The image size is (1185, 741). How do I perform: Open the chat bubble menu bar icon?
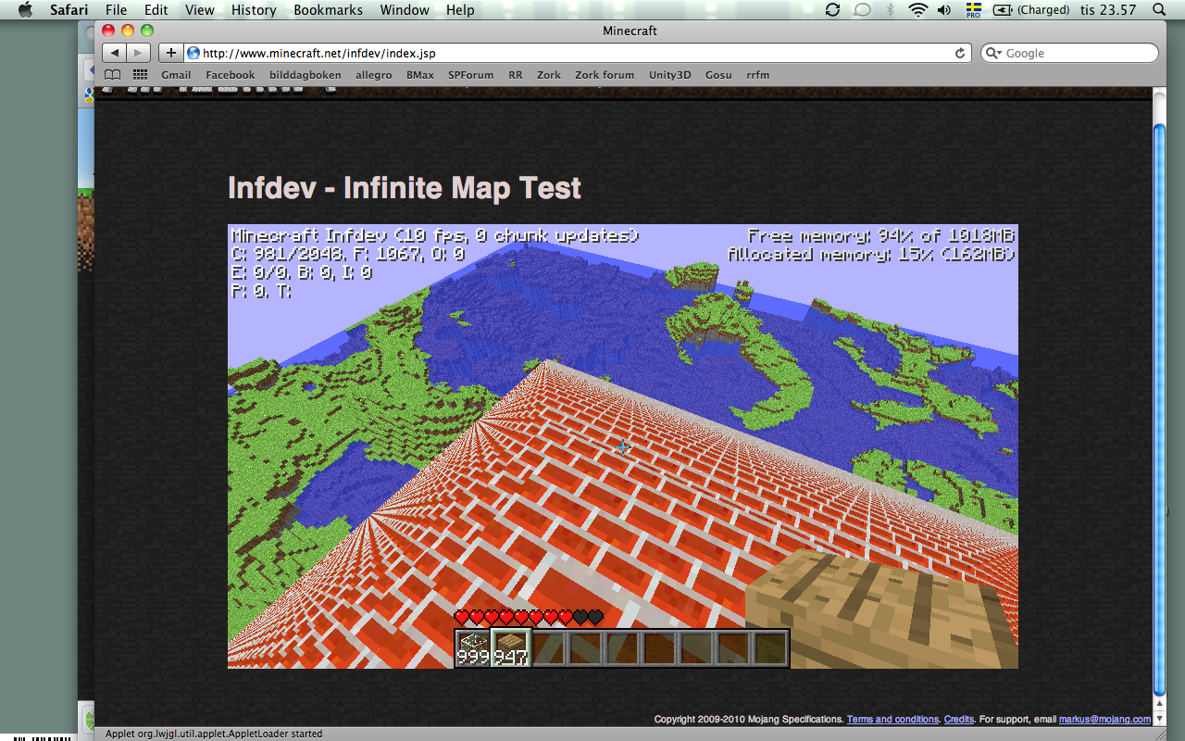tap(862, 10)
